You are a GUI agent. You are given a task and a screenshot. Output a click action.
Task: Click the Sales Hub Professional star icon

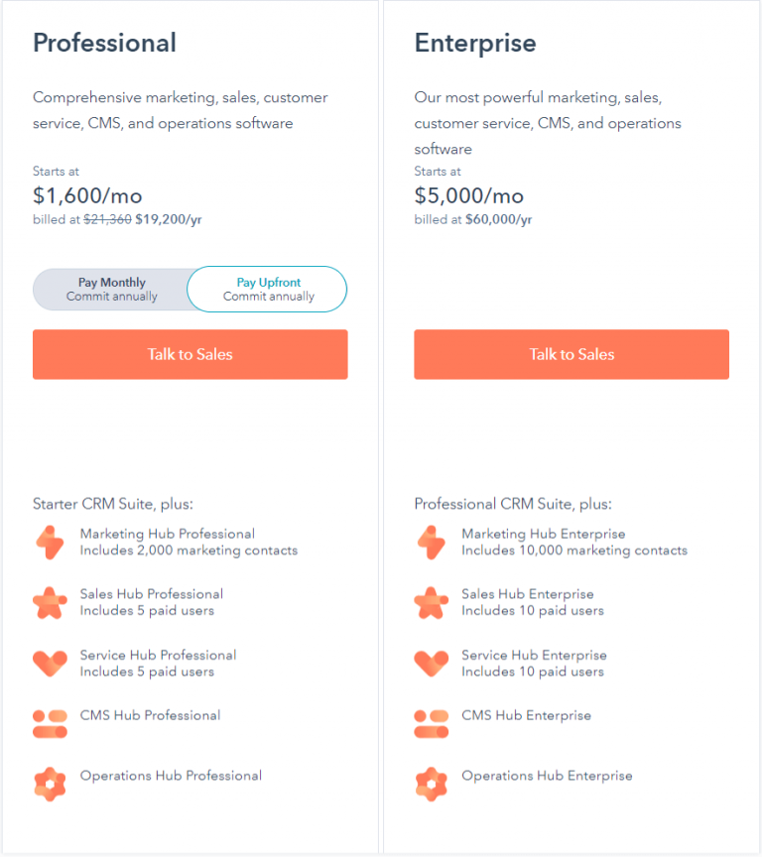tap(50, 603)
